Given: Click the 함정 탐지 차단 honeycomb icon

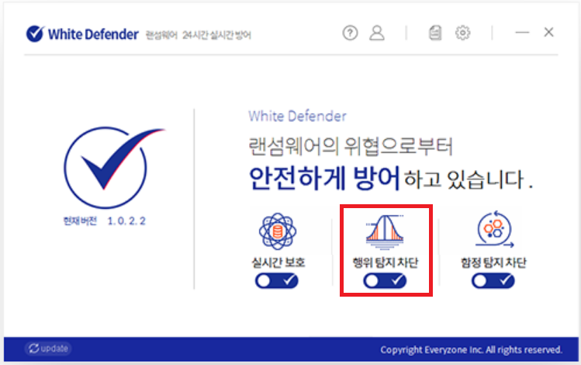Looking at the screenshot, I should tap(494, 229).
